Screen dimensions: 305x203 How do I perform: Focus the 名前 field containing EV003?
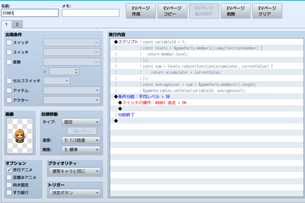click(30, 13)
